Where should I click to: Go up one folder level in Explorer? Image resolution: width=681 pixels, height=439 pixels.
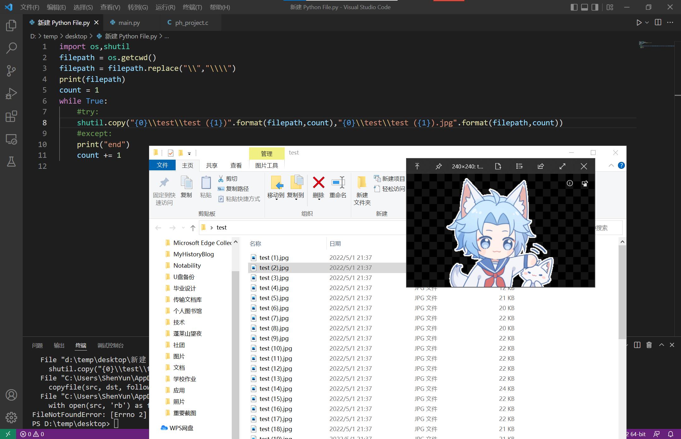[x=193, y=228]
